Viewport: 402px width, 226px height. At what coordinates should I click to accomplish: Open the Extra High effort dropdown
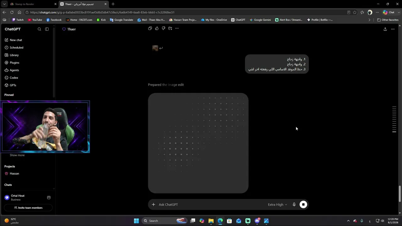pyautogui.click(x=277, y=205)
